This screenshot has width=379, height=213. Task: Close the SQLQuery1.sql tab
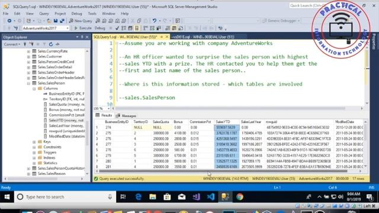click(167, 37)
